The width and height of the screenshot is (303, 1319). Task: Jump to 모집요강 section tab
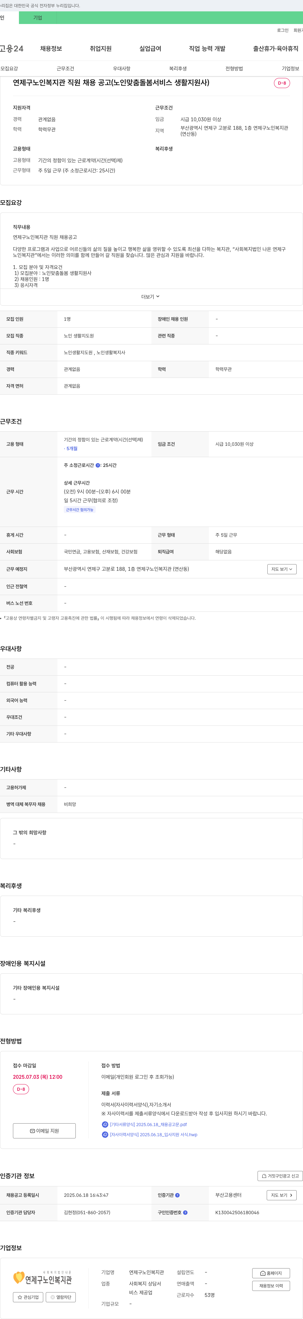[x=9, y=69]
